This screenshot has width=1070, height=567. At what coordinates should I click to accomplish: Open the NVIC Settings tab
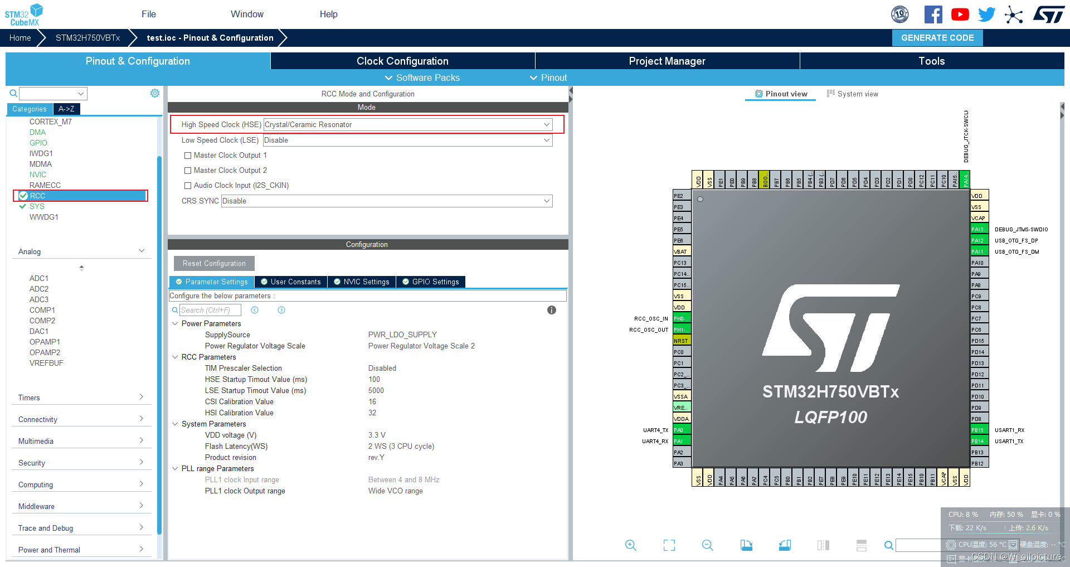point(362,282)
